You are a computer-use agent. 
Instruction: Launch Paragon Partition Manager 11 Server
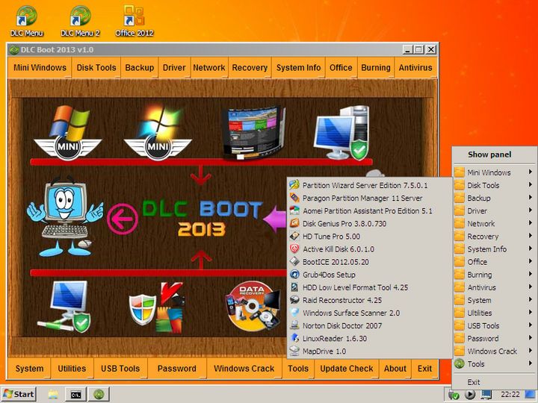(369, 198)
